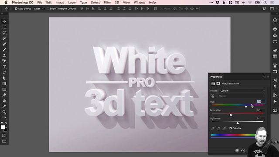Select the Horizontal Type tool
The width and height of the screenshot is (279, 157).
pos(4,67)
